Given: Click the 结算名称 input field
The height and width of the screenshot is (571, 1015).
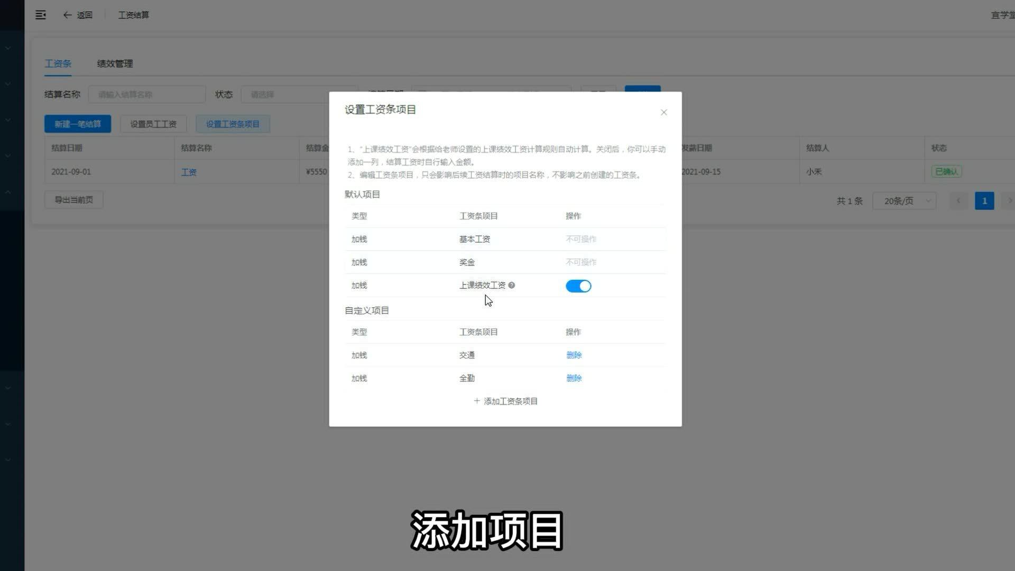Looking at the screenshot, I should [147, 95].
